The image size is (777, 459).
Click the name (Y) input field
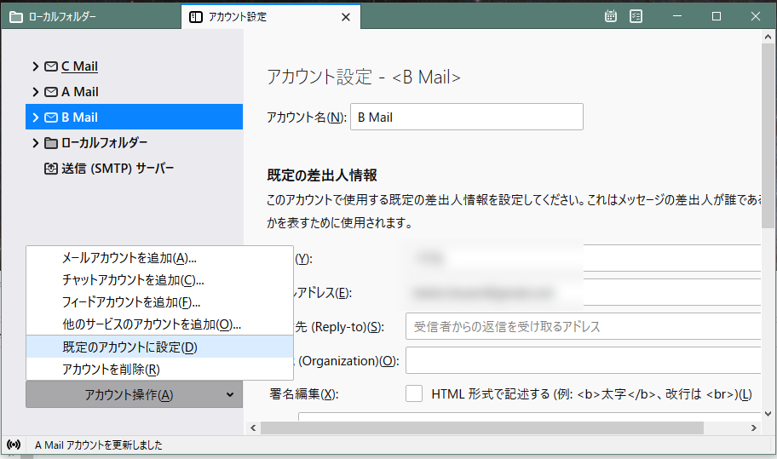click(x=583, y=258)
